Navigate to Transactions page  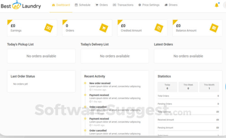(123, 5)
